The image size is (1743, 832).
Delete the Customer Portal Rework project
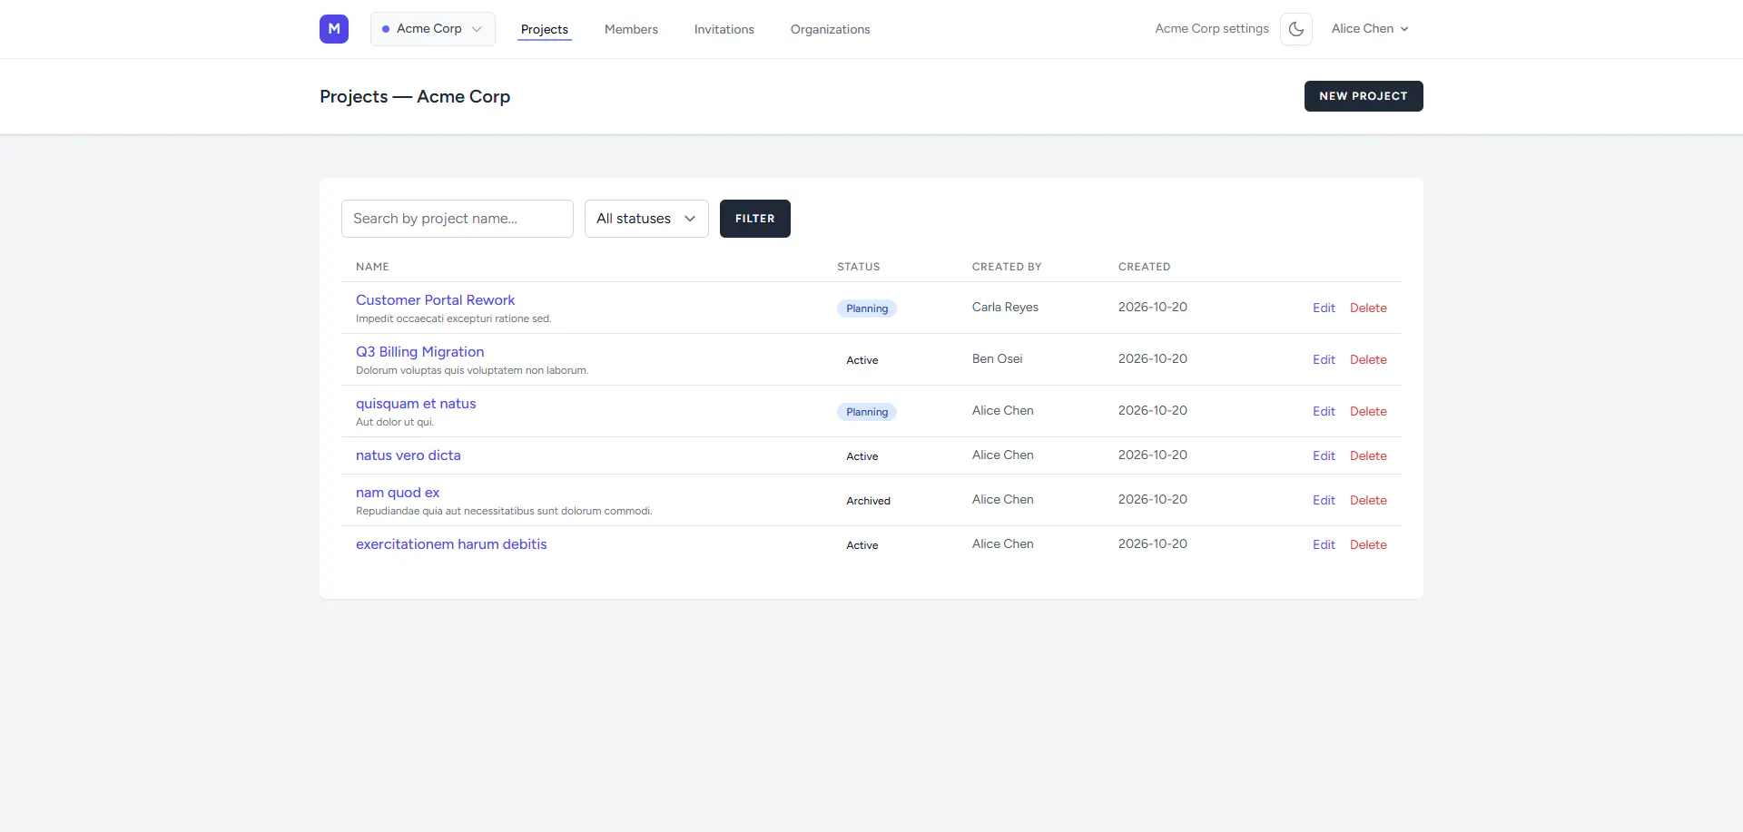(1368, 308)
